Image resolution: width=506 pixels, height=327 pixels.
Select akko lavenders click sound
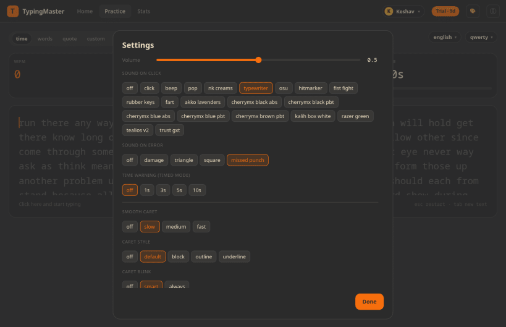pyautogui.click(x=203, y=102)
